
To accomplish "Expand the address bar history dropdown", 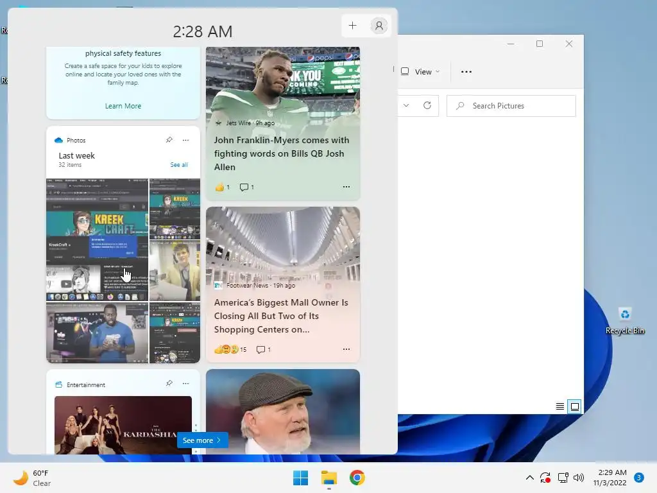I will tap(406, 106).
